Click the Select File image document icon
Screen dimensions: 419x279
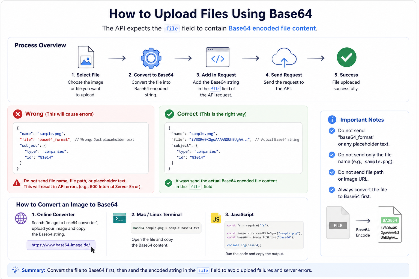click(x=86, y=57)
